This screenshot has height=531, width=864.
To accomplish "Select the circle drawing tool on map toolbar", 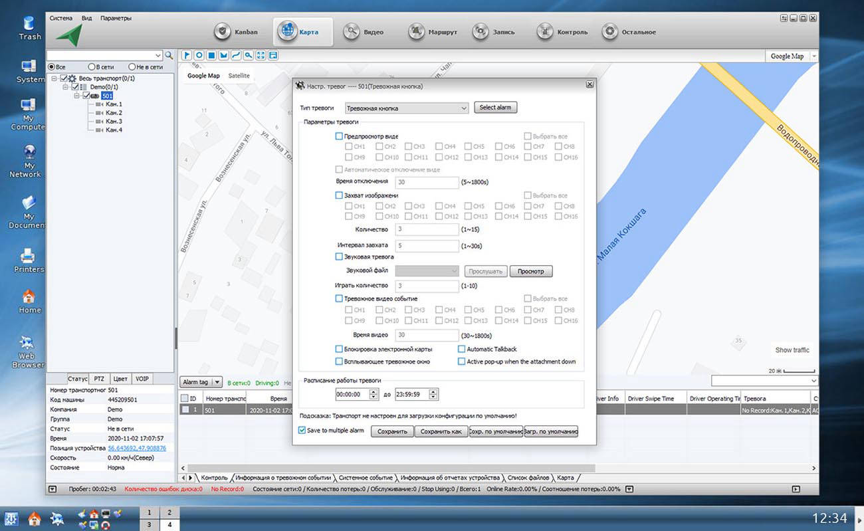I will point(199,55).
